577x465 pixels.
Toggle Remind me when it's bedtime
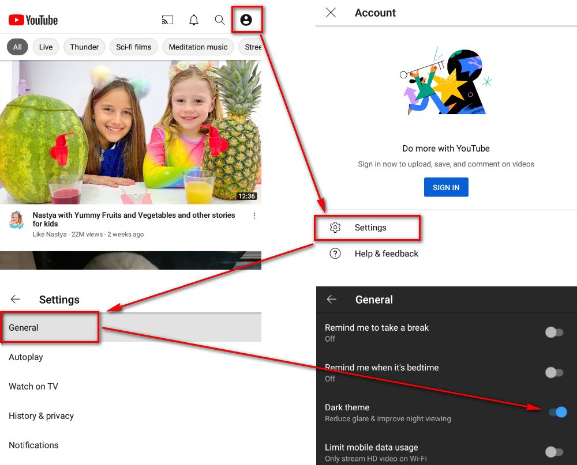click(x=554, y=372)
